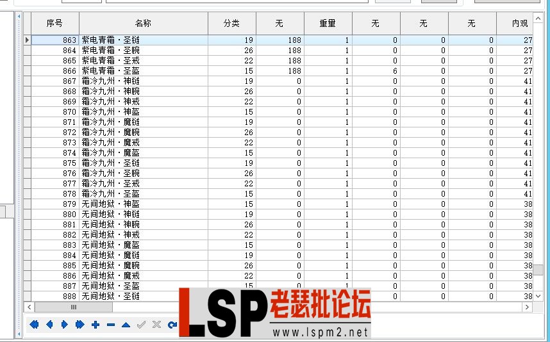Select the cell 无间地狱·魔腕

click(144, 266)
